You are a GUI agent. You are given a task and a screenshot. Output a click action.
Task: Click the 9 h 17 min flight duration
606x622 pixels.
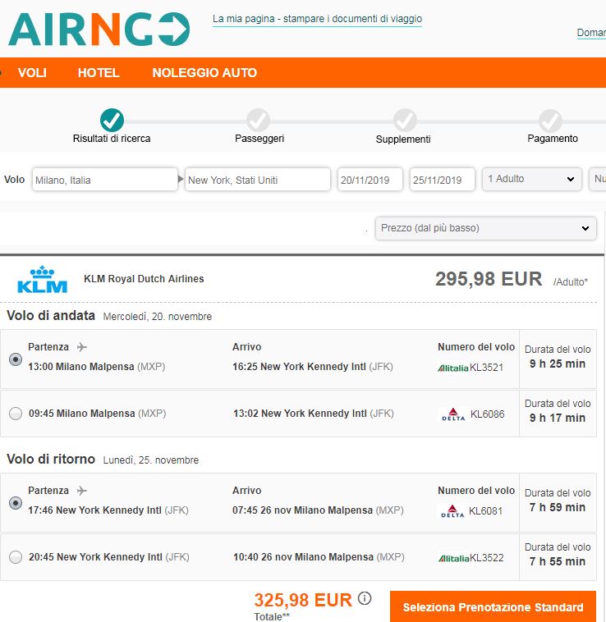(x=558, y=418)
